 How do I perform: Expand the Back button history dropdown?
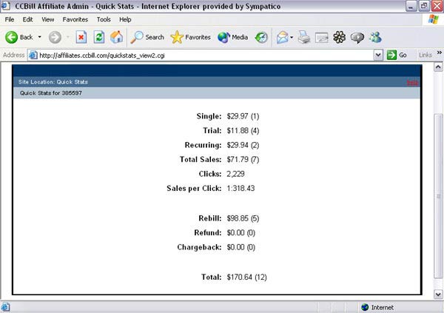point(38,37)
